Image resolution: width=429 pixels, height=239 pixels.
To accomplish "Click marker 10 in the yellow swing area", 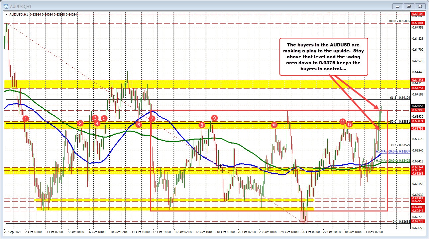I will (x=274, y=125).
